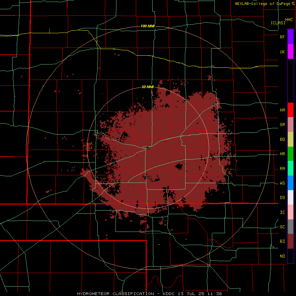Click the WS blue legend swatch
The width and height of the screenshot is (296, 296).
click(290, 183)
